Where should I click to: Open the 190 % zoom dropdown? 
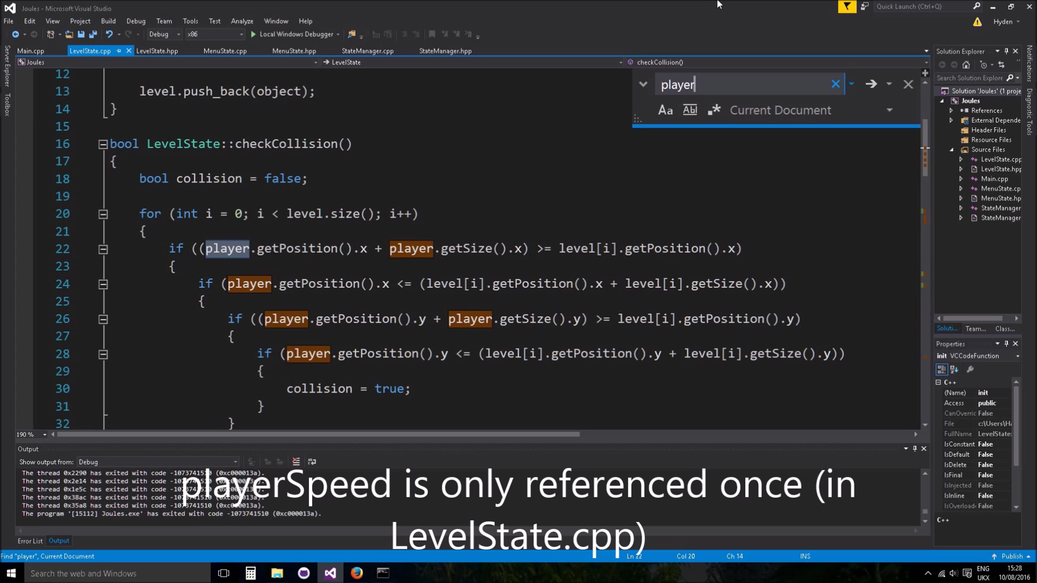tap(45, 434)
